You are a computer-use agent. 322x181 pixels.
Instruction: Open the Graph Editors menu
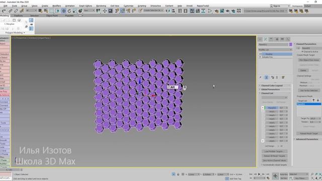click(x=86, y=6)
